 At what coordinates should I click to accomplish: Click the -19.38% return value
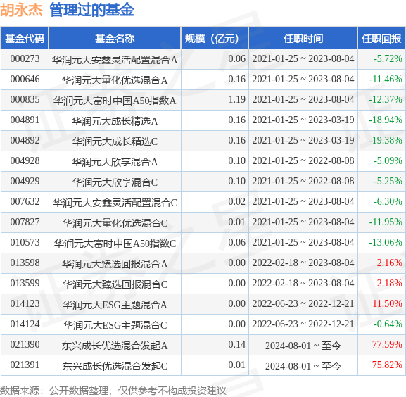[386, 140]
